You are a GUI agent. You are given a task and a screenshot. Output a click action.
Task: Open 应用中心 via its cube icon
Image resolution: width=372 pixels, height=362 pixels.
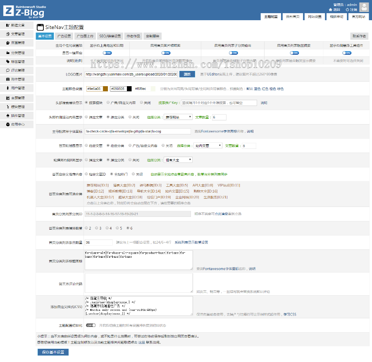point(8,124)
